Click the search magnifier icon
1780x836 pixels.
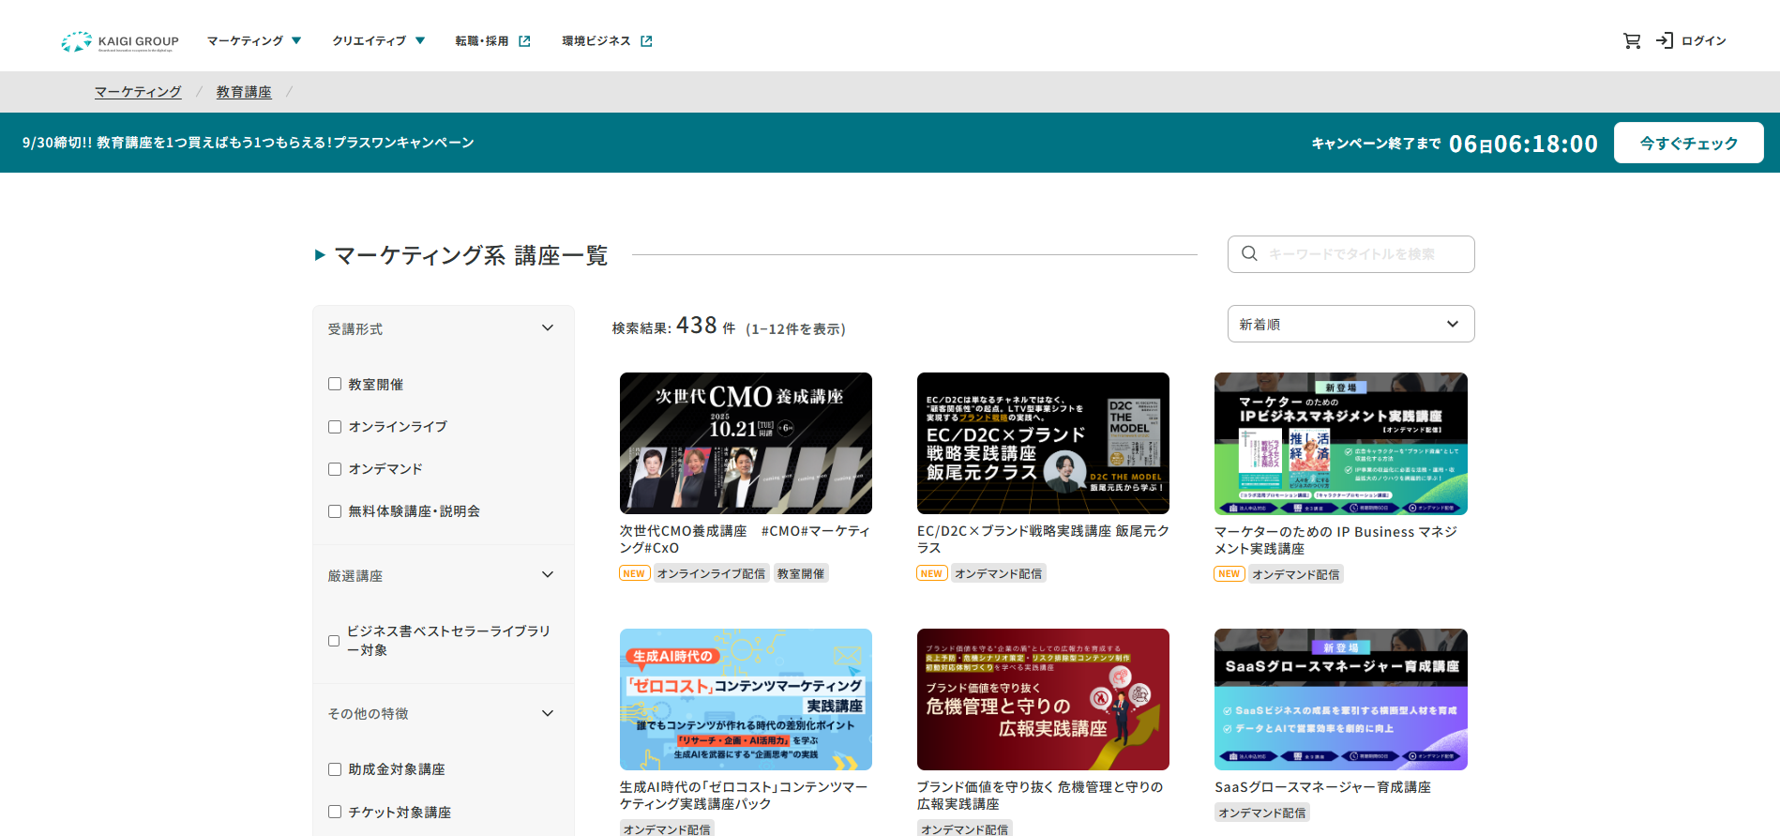point(1249,254)
